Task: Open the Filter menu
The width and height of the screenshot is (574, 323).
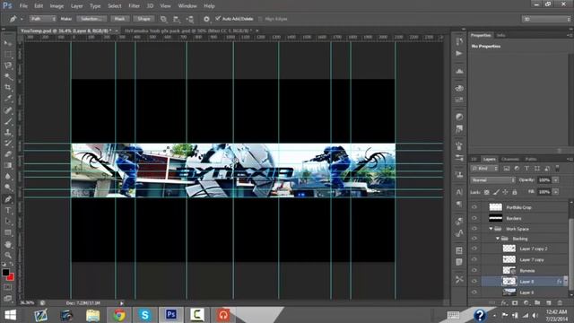Action: [134, 6]
